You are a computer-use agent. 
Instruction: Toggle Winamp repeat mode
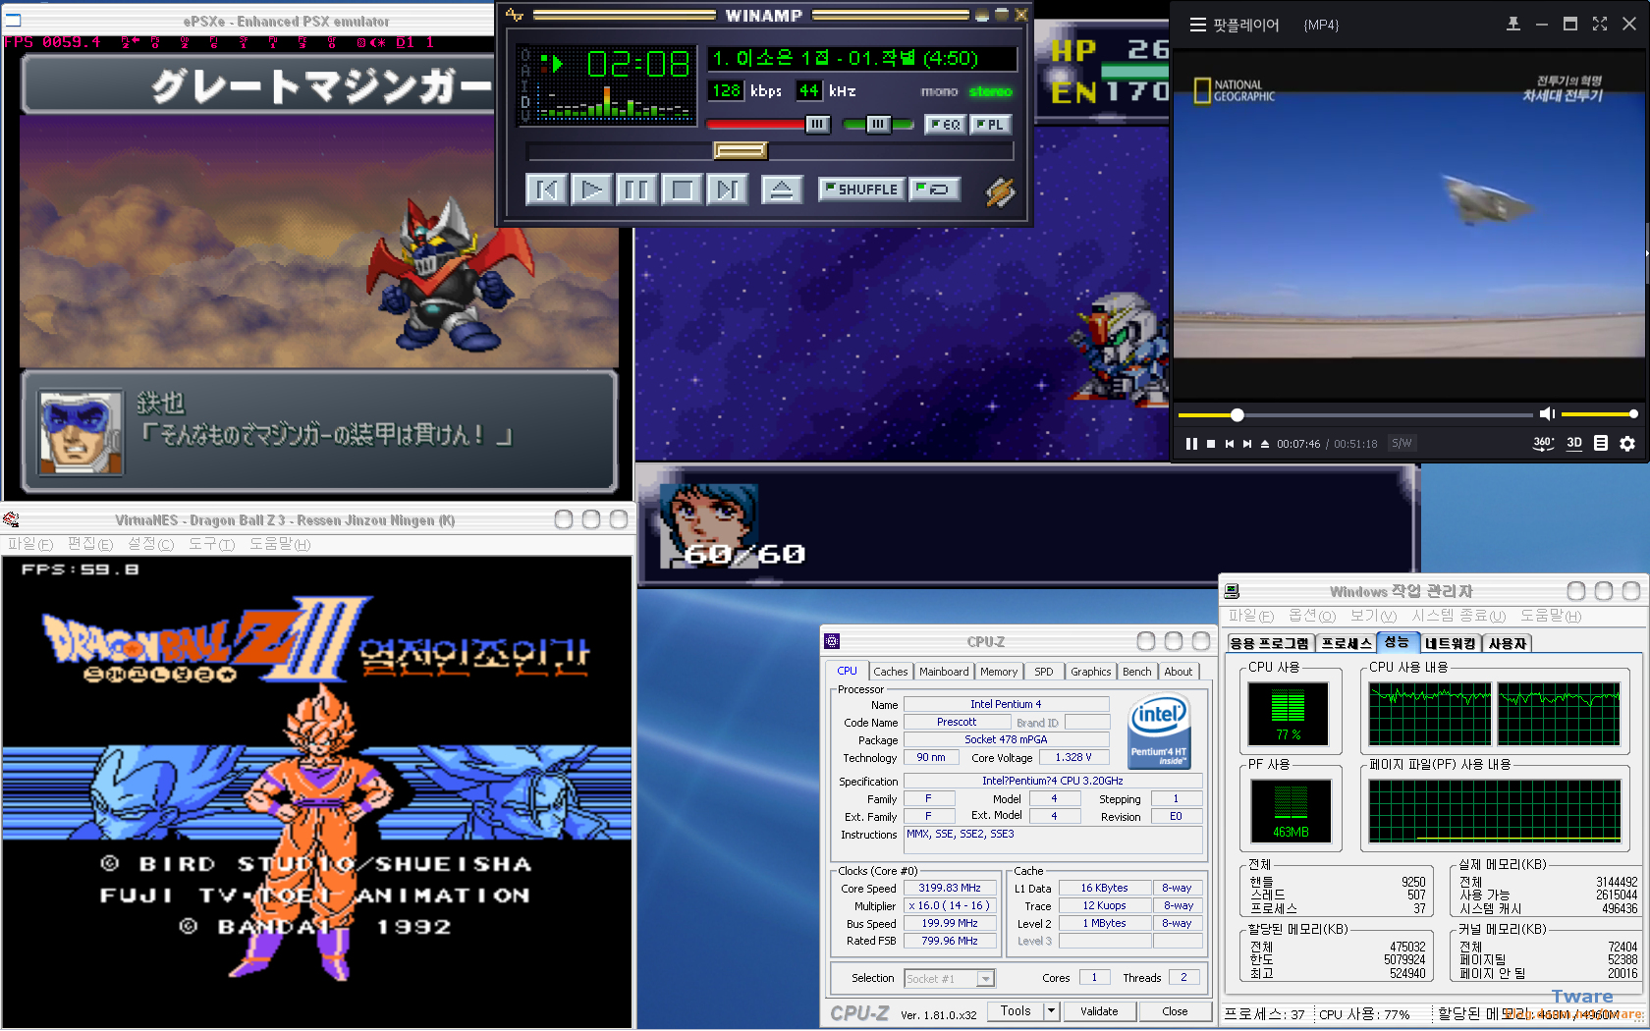(934, 190)
